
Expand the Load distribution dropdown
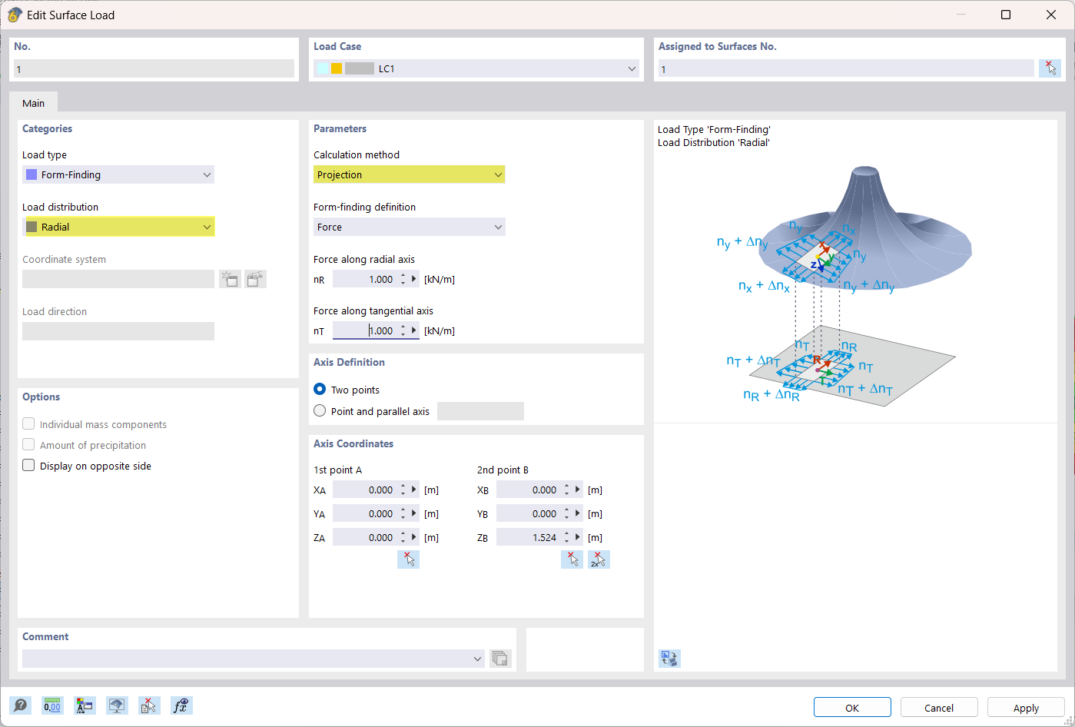207,227
